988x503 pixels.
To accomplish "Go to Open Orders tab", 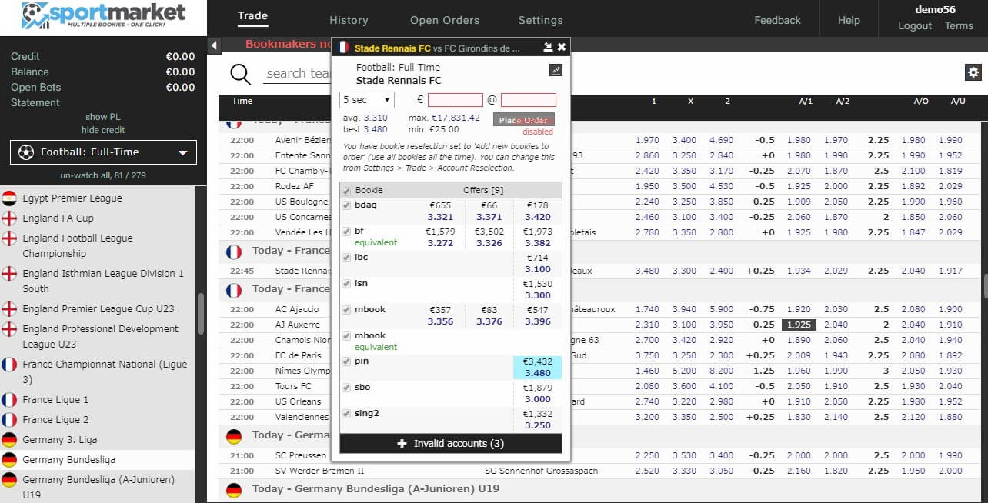I will pyautogui.click(x=445, y=21).
